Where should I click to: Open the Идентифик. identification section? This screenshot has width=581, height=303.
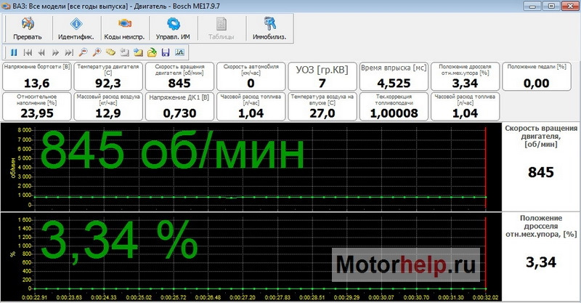click(76, 28)
